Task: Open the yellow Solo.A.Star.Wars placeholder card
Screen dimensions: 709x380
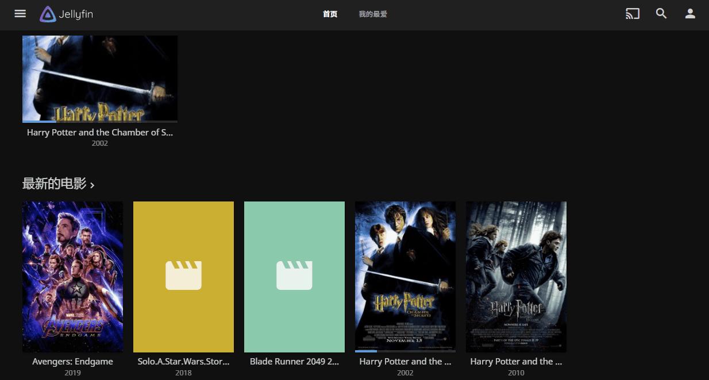Action: tap(183, 277)
